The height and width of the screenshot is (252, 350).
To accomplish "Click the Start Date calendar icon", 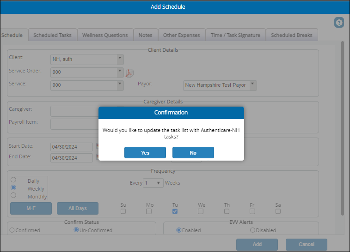I will click(97, 146).
